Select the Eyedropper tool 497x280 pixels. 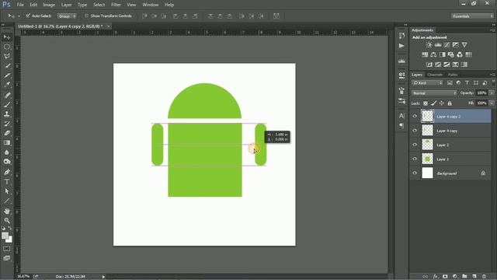7,85
